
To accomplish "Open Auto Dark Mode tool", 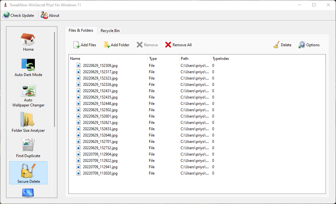I will point(28,67).
